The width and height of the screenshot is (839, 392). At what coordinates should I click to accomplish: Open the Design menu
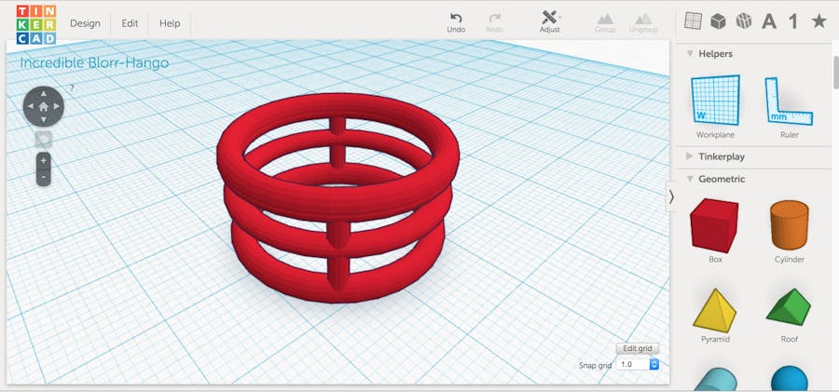[x=85, y=23]
